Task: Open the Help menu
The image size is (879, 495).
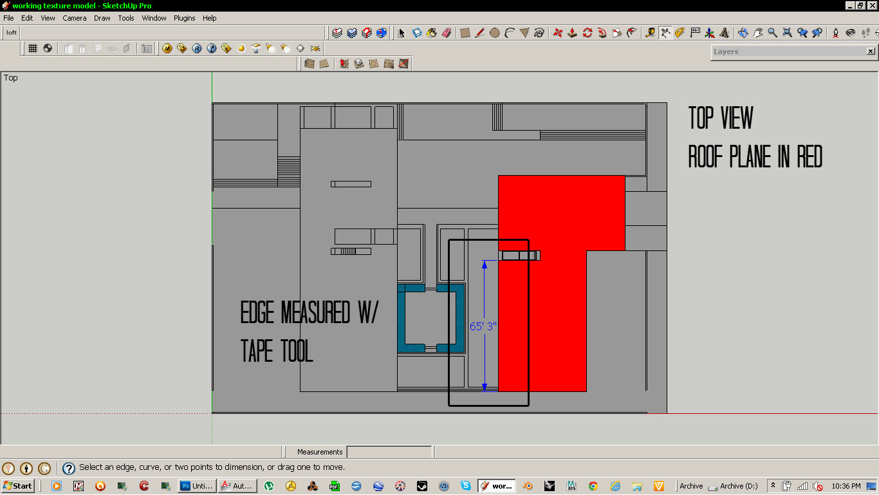Action: [210, 18]
